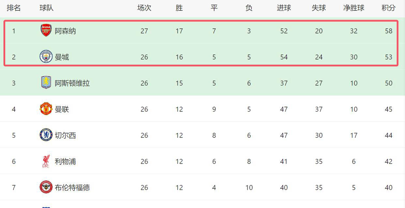
Task: Click the Arsenal club crest icon
Action: click(46, 31)
